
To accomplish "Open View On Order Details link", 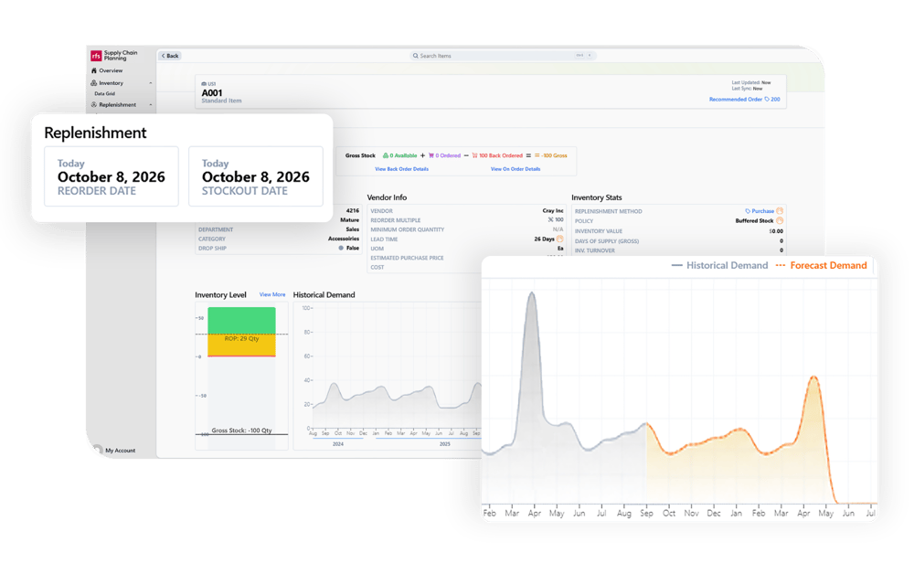I will pyautogui.click(x=515, y=169).
